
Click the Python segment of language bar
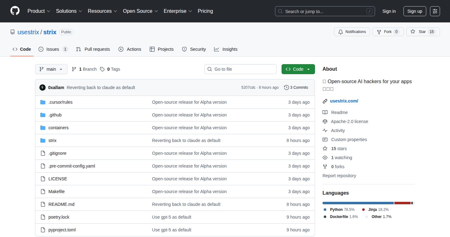coord(358,203)
